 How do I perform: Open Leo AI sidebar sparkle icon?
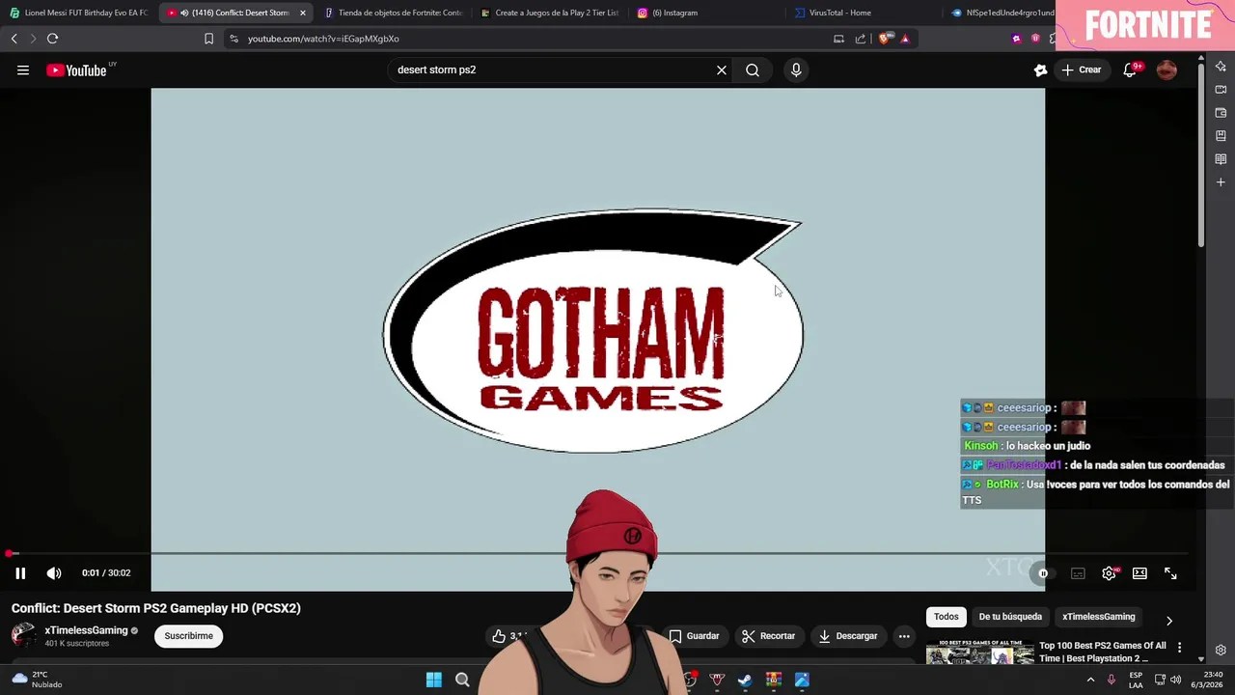point(1221,67)
